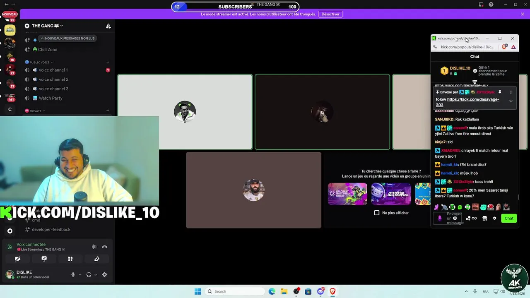Open the kick.com/dasavage-302 pinned link

(x=467, y=102)
